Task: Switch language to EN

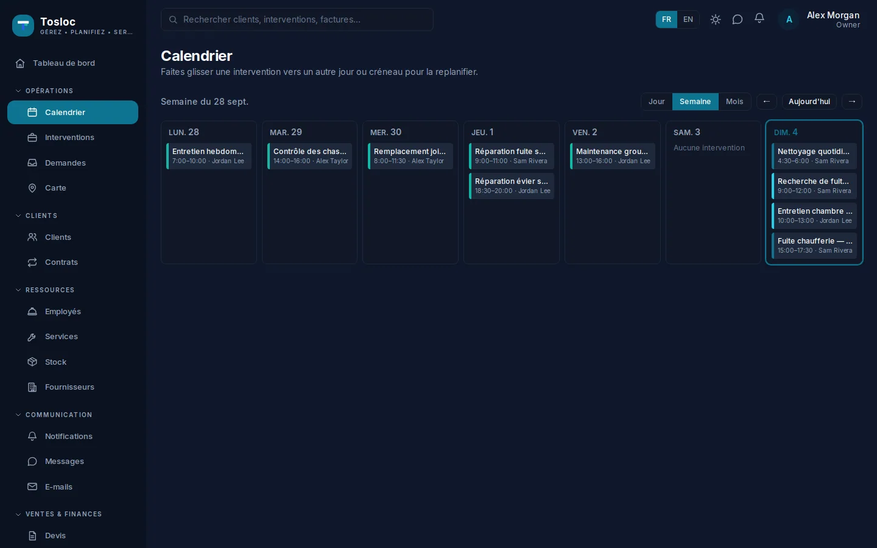Action: pos(688,19)
